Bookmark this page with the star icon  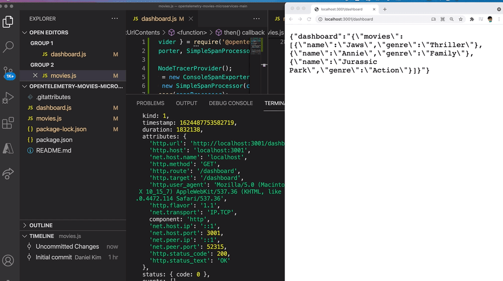(461, 19)
